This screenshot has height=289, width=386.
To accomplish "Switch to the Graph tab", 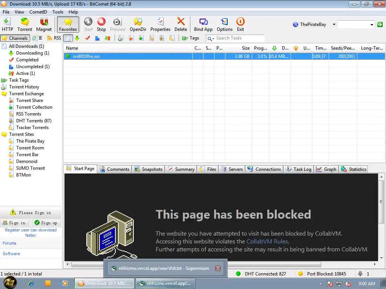I will pyautogui.click(x=326, y=169).
